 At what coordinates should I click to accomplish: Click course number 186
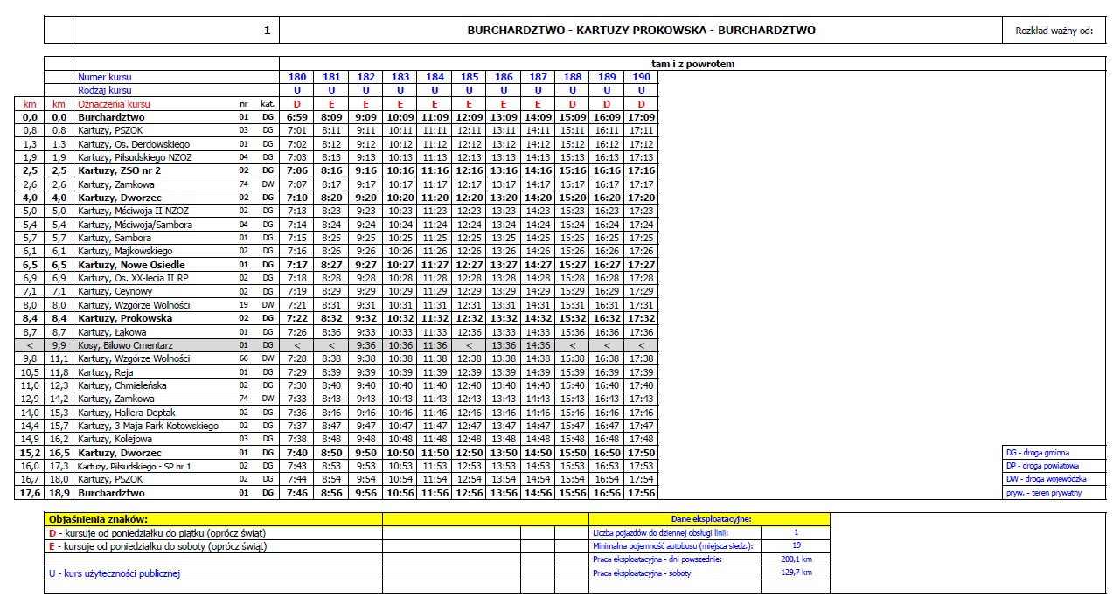(x=504, y=77)
